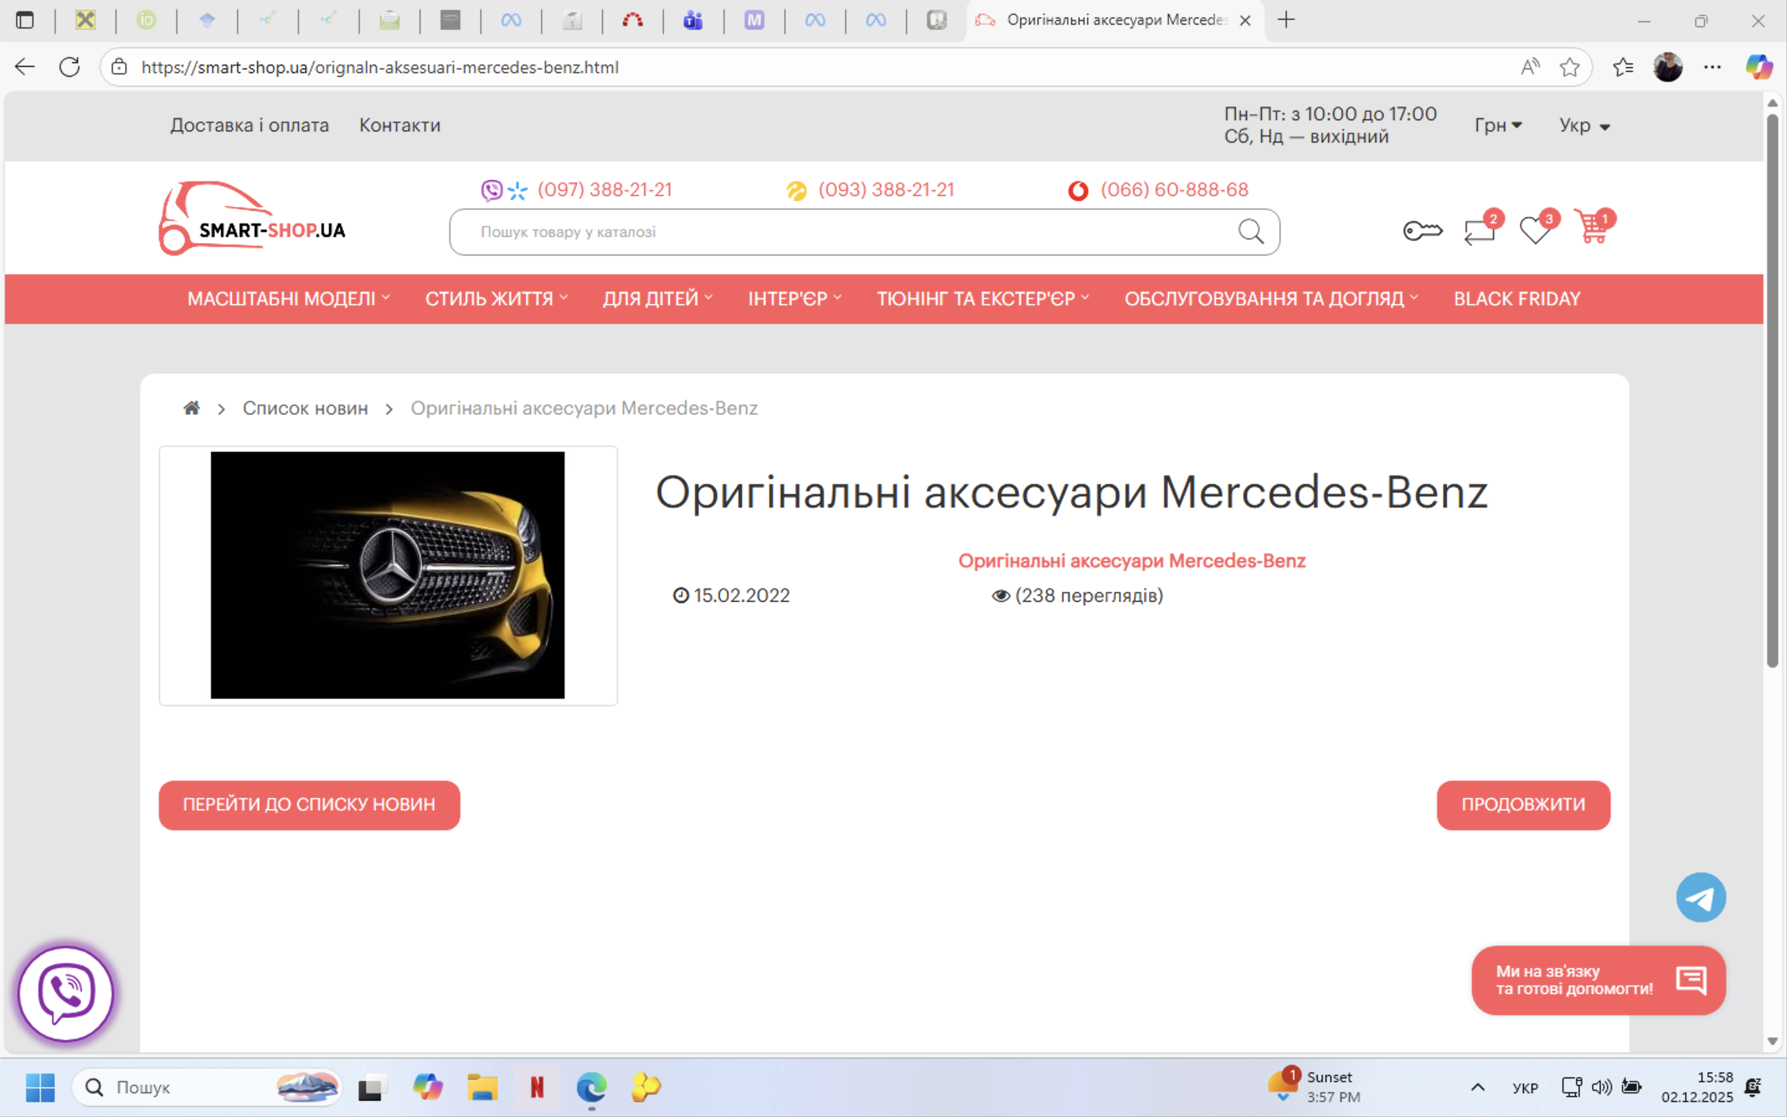This screenshot has height=1117, width=1787.
Task: Click the search magnifier icon
Action: tap(1250, 231)
